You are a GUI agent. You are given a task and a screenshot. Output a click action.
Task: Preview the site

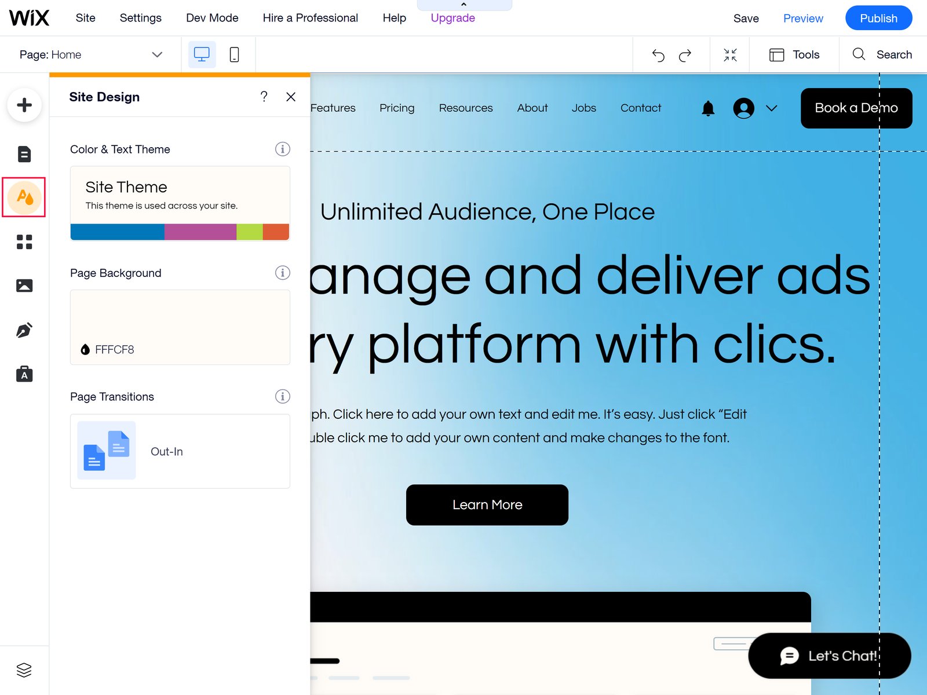tap(803, 18)
